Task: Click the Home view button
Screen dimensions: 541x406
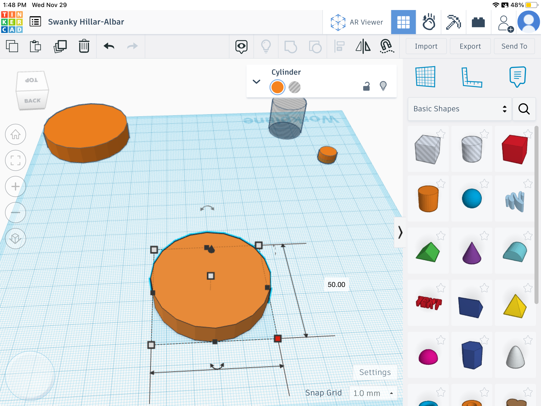Action: [x=16, y=134]
